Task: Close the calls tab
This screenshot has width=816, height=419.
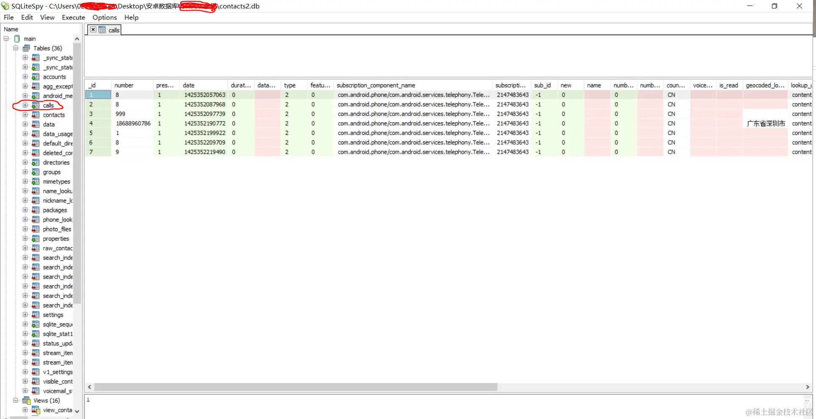Action: 93,30
